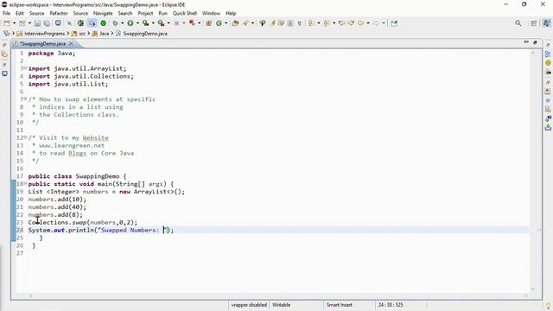The height and width of the screenshot is (311, 553).
Task: Close the SwappingDemo.java editor tab
Action: click(71, 44)
